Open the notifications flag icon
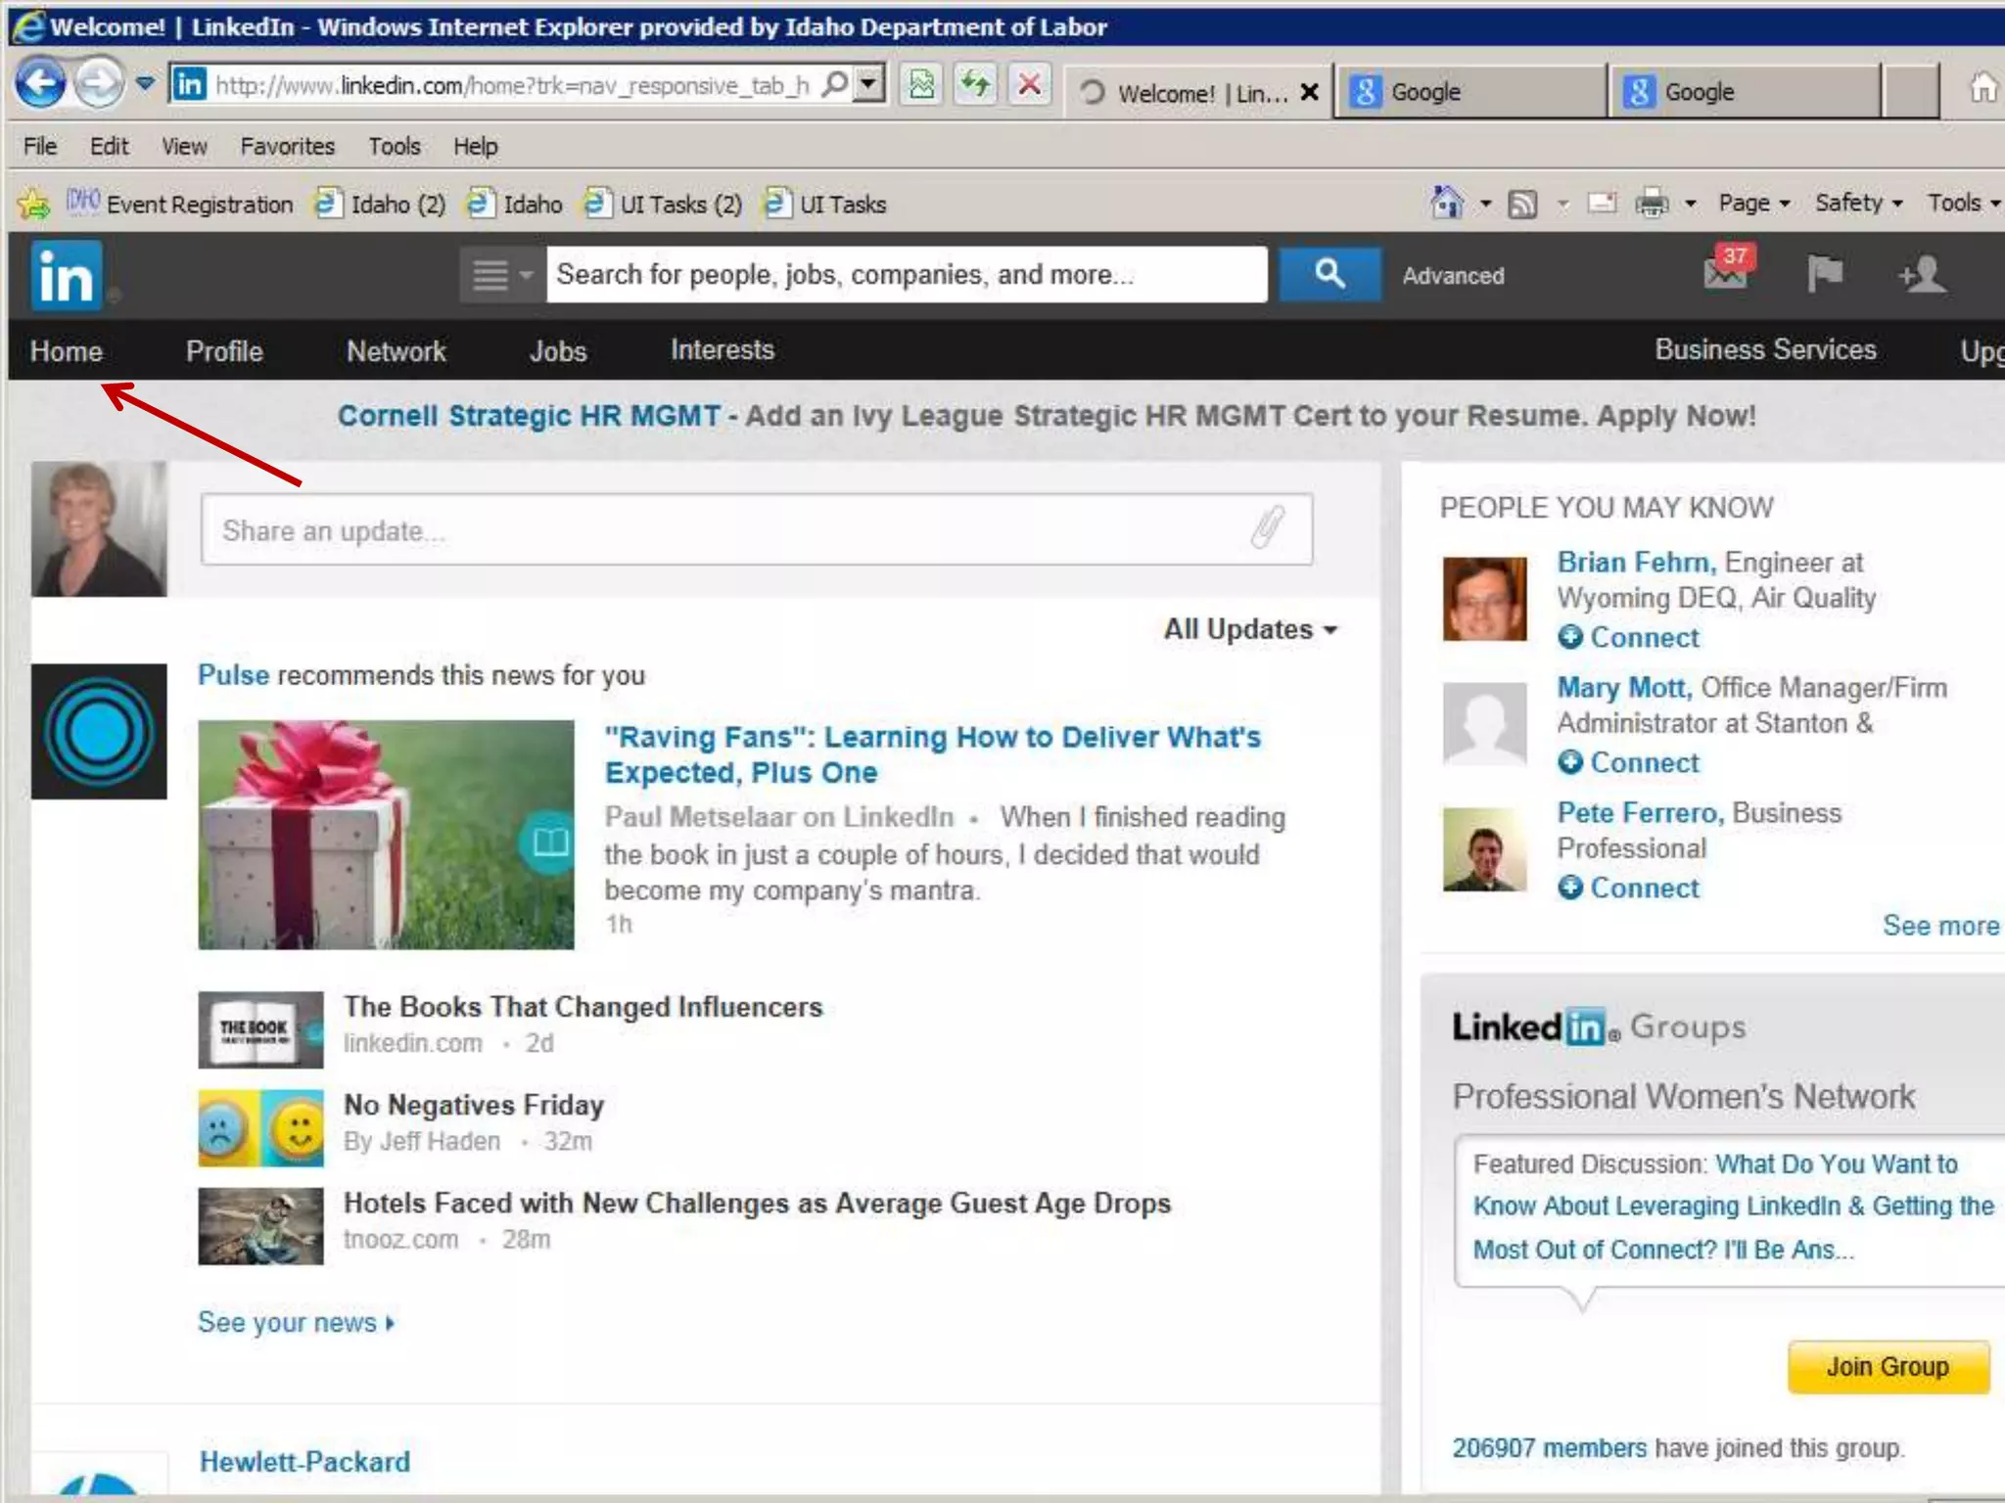Screen dimensions: 2005x1503 (1825, 273)
